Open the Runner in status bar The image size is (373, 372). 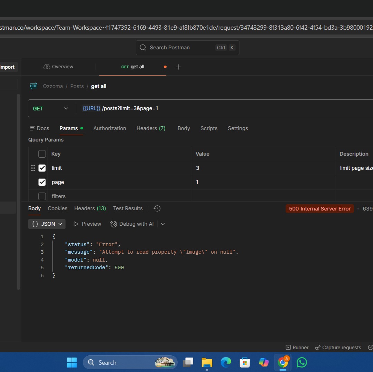point(297,347)
